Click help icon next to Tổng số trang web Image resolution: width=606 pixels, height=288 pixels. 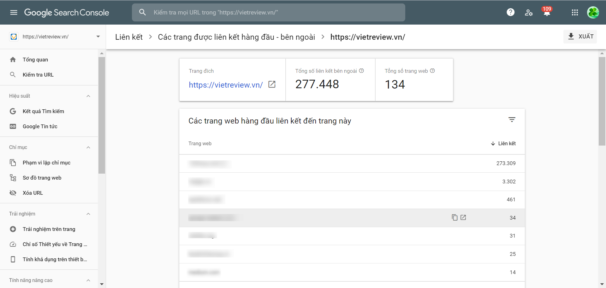[x=432, y=71]
